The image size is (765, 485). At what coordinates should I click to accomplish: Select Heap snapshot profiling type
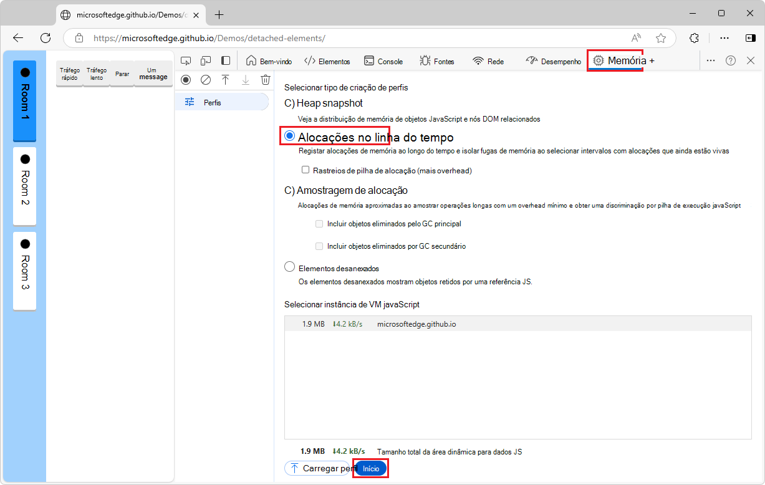[324, 103]
